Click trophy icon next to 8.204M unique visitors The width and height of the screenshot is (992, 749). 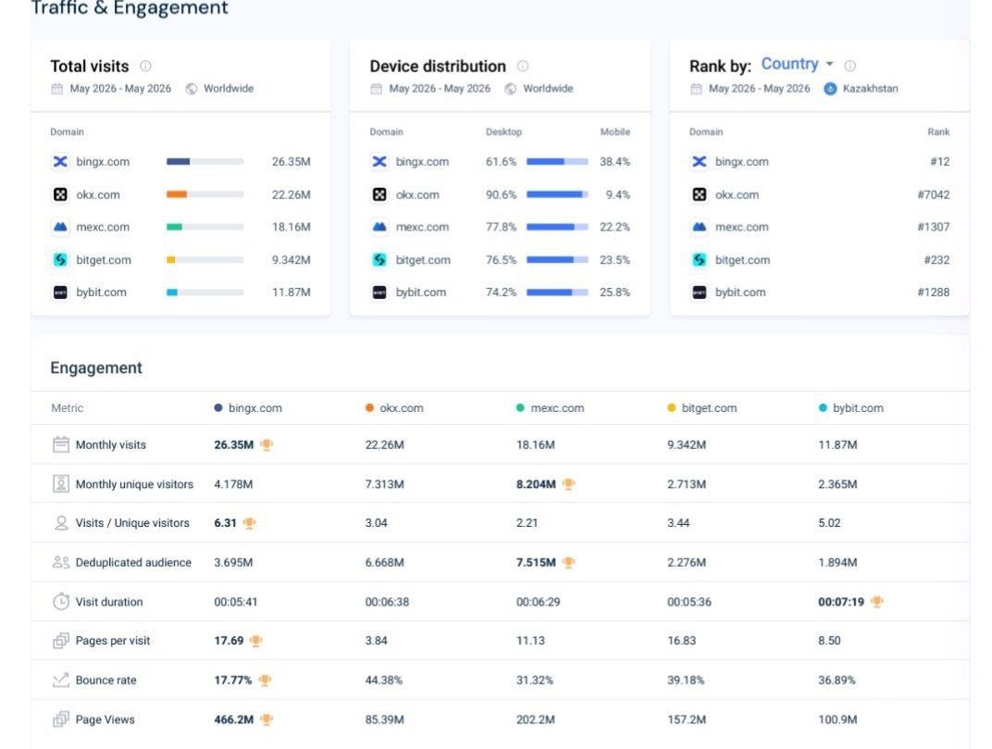[x=569, y=484]
